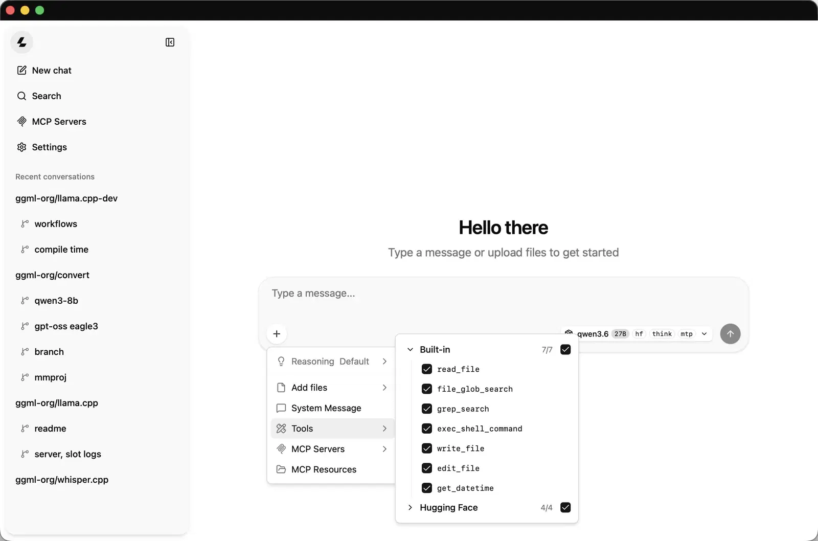Open the ggml-org/llama.cpp-dev conversation group
The image size is (818, 541).
point(66,198)
